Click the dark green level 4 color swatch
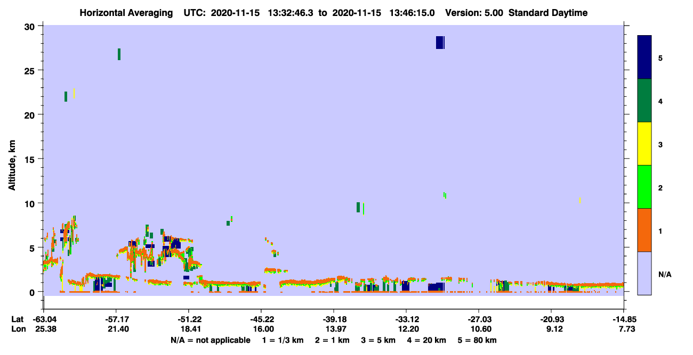 point(644,101)
